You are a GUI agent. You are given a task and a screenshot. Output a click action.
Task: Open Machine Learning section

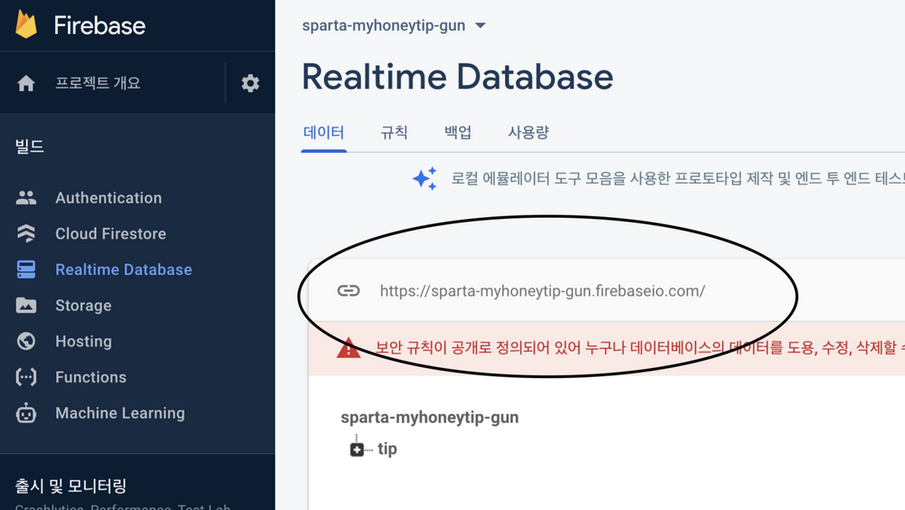click(120, 413)
